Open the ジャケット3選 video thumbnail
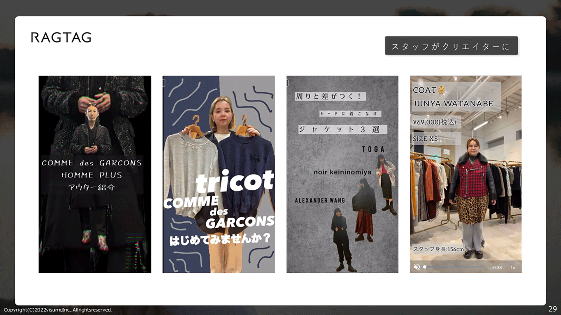Screen dimensions: 561x315 coord(343,174)
